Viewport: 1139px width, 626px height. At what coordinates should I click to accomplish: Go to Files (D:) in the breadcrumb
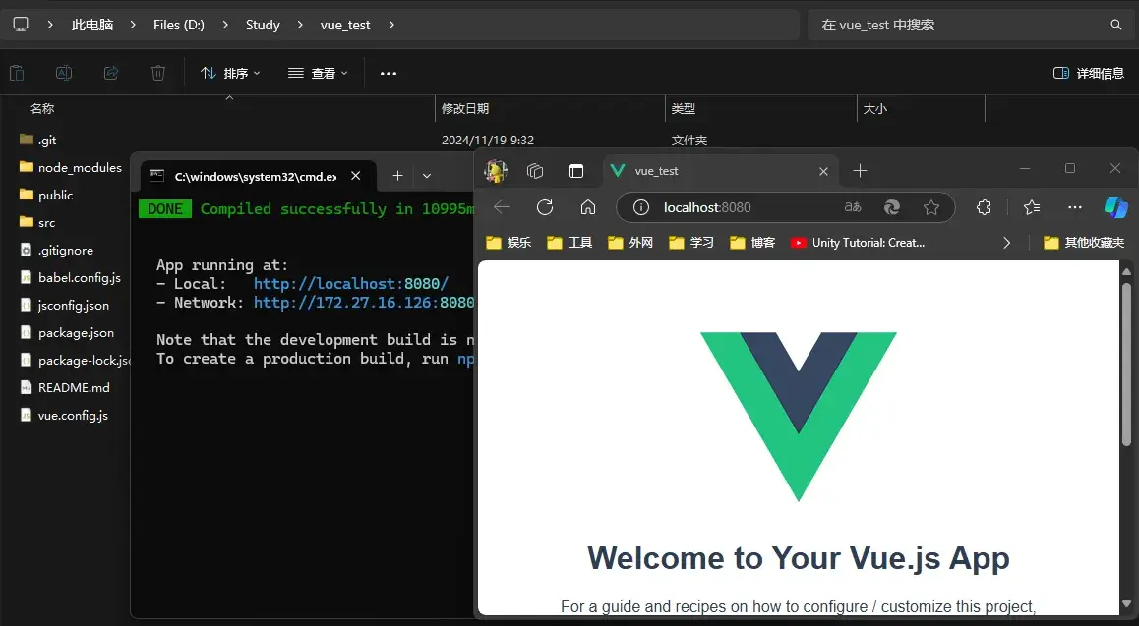click(x=179, y=25)
